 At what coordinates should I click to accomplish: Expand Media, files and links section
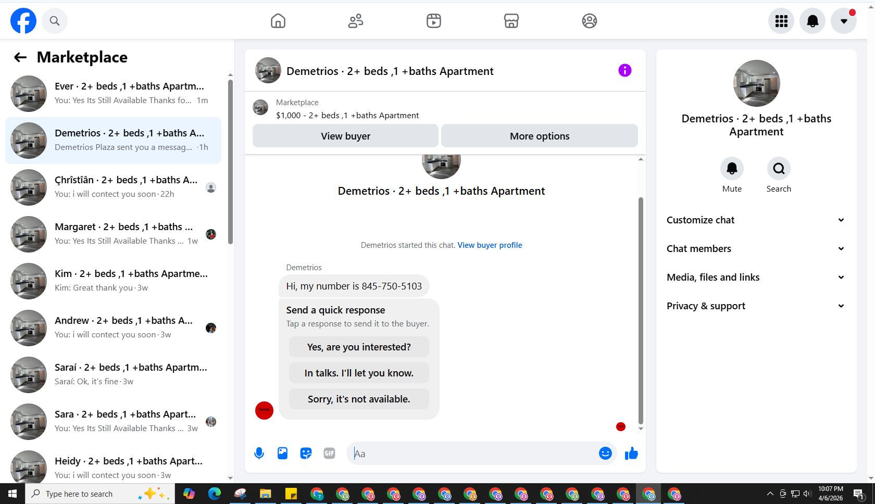point(756,278)
